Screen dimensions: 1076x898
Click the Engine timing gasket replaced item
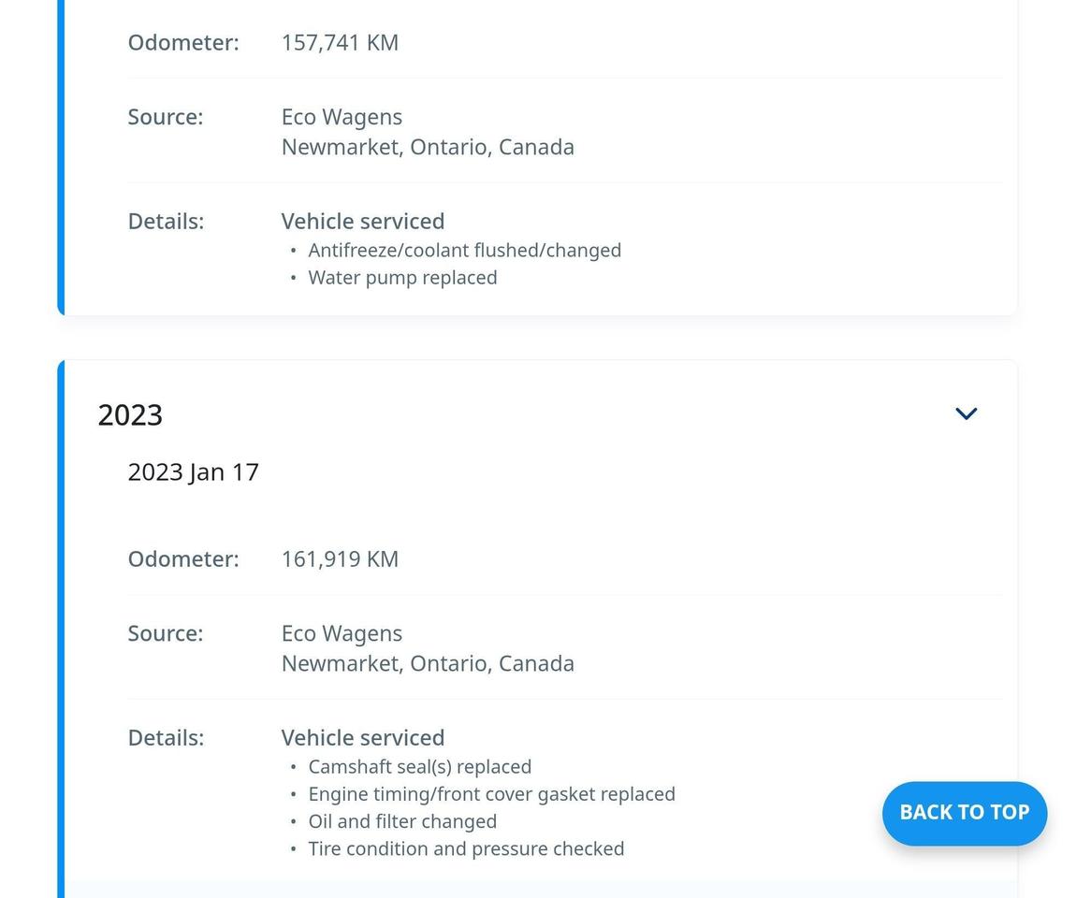(x=491, y=793)
